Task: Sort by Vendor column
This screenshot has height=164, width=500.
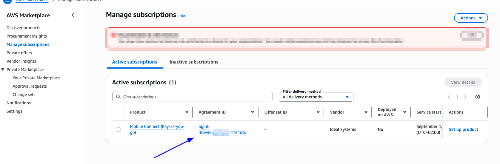Action: coord(366,112)
